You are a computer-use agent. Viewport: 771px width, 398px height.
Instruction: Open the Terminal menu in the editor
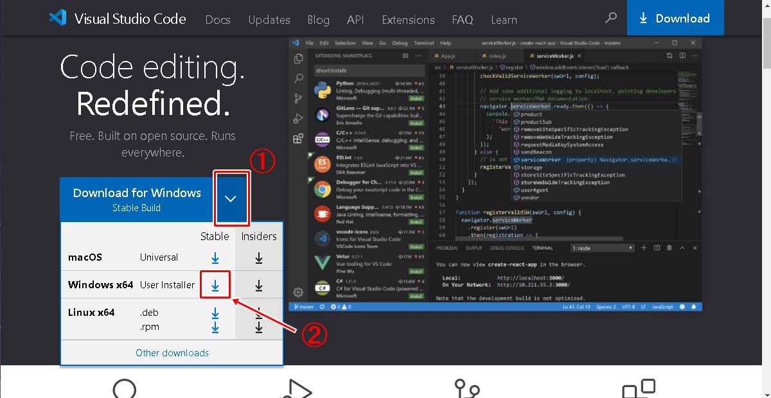pos(424,43)
